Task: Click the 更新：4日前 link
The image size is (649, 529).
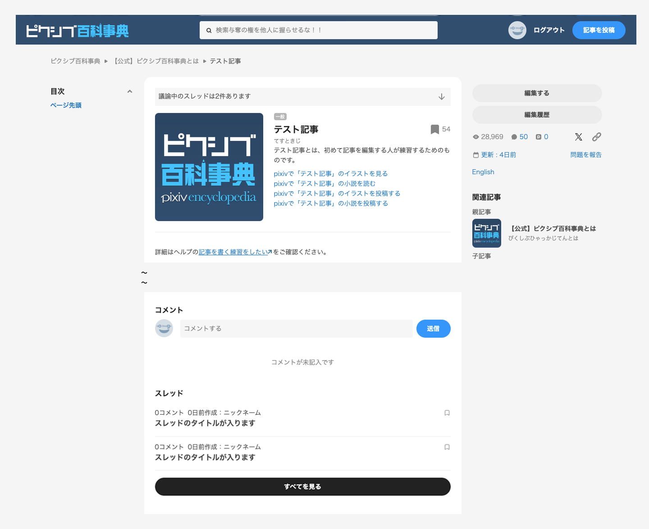Action: click(498, 155)
